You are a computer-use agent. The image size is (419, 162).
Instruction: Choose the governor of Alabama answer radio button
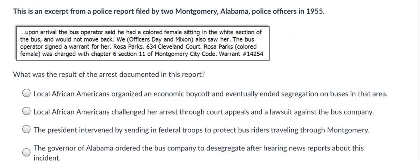[27, 153]
